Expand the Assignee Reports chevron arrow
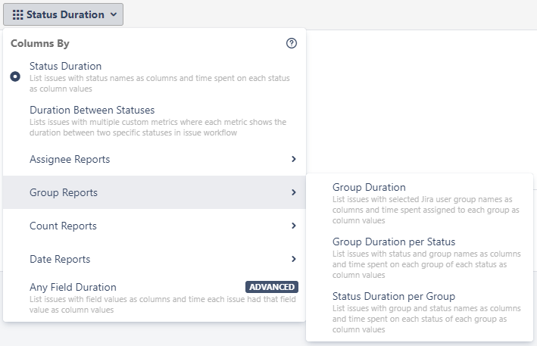Image resolution: width=537 pixels, height=346 pixels. click(293, 160)
